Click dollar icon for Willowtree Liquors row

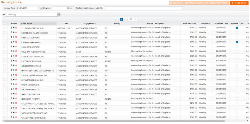tap(11, 117)
